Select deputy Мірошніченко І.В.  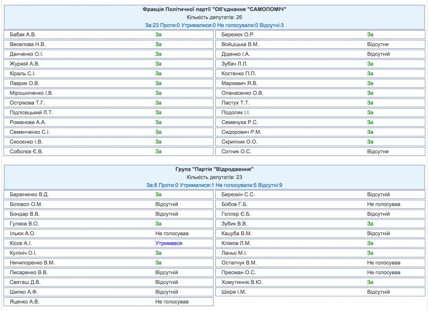tap(31, 93)
